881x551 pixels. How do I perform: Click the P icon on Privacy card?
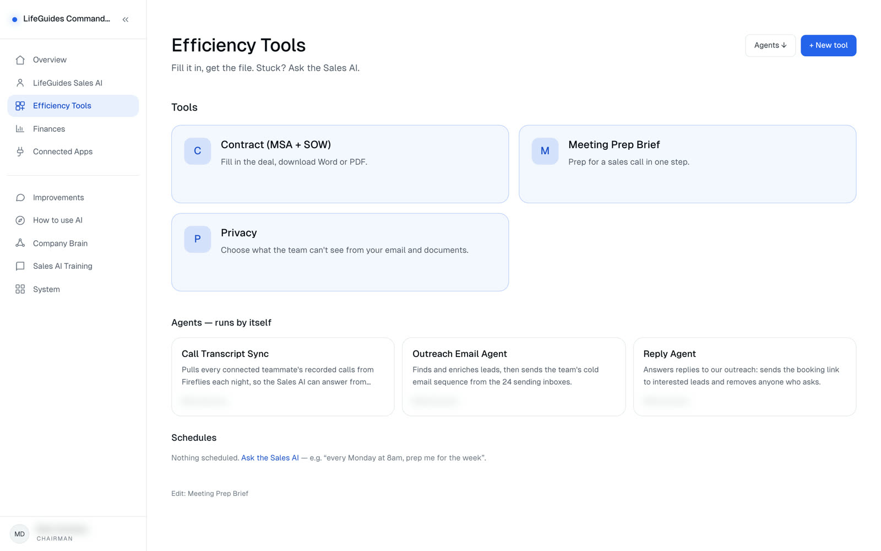(x=198, y=239)
